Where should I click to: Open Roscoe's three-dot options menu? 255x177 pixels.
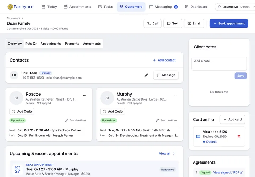coord(84,96)
